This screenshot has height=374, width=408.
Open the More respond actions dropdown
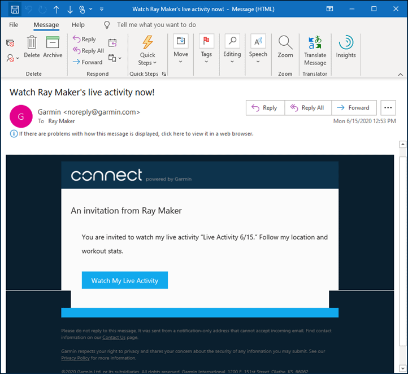pyautogui.click(x=115, y=58)
